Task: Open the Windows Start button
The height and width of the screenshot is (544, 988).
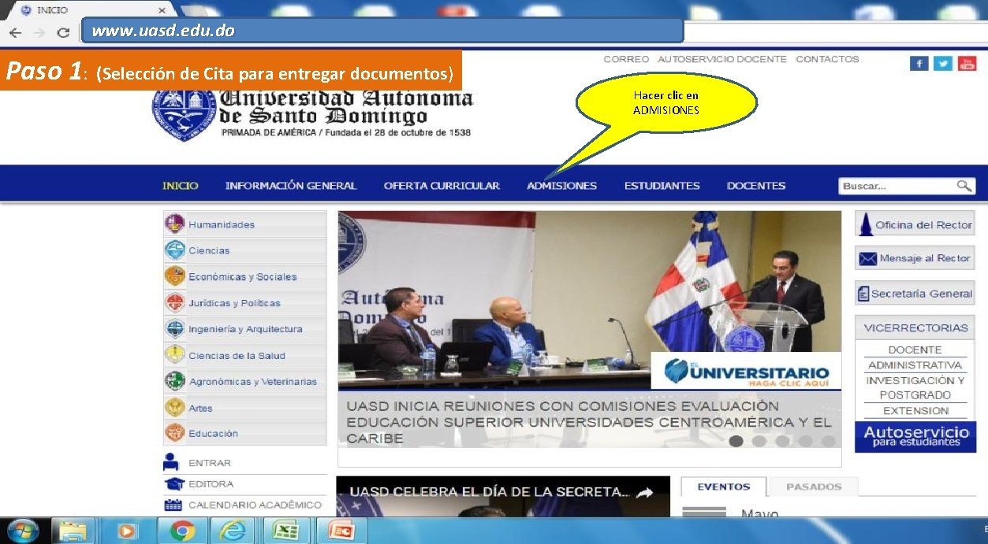Action: [23, 531]
